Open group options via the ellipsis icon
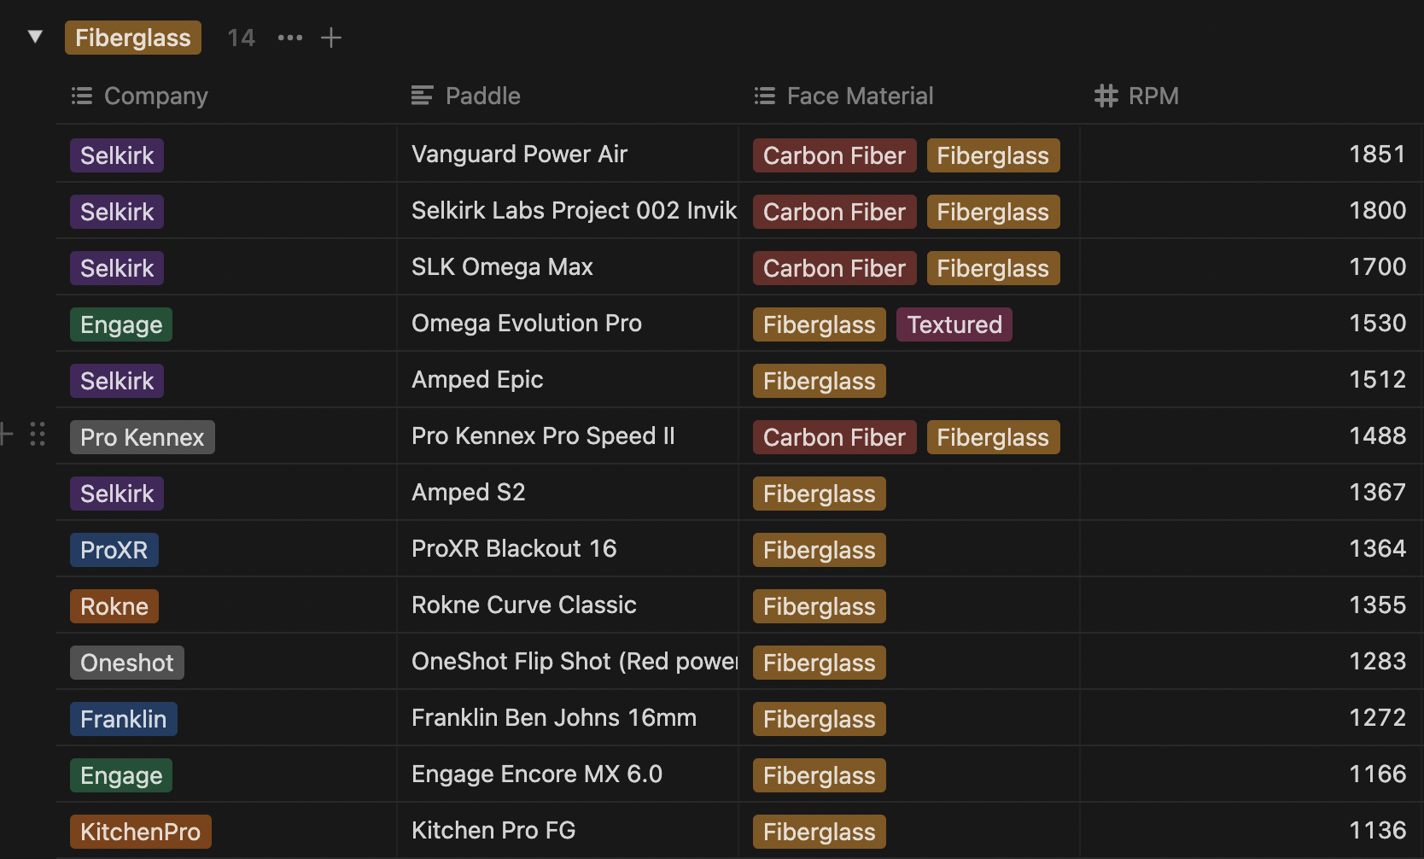Image resolution: width=1424 pixels, height=859 pixels. point(289,38)
